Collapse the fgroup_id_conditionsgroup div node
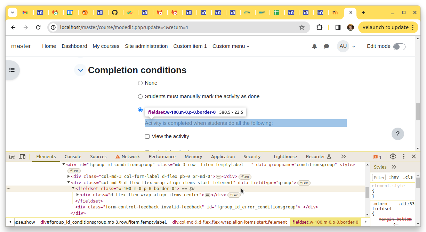 (64, 165)
